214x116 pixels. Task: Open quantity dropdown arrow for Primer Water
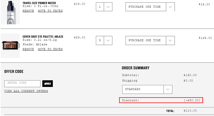(x=108, y=7)
